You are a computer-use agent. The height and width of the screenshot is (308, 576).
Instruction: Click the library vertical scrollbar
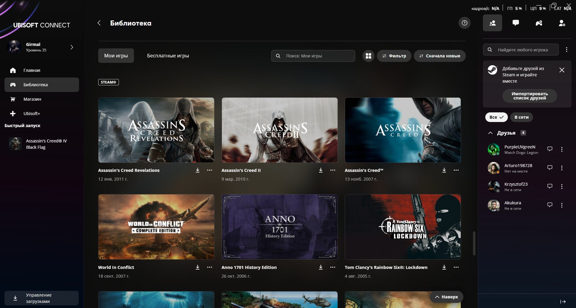474,243
